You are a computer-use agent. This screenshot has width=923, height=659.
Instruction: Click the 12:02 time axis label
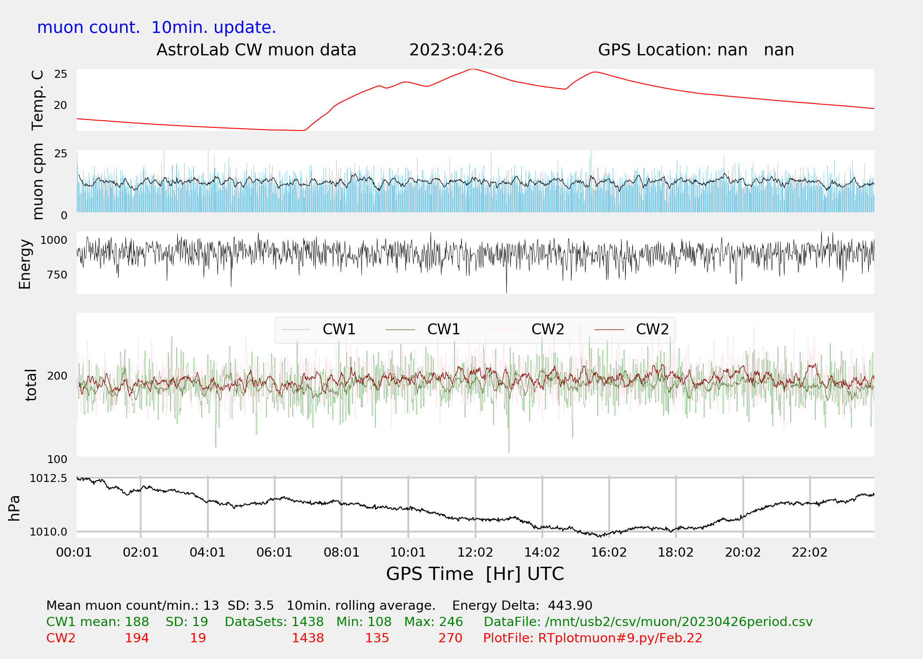pos(475,552)
